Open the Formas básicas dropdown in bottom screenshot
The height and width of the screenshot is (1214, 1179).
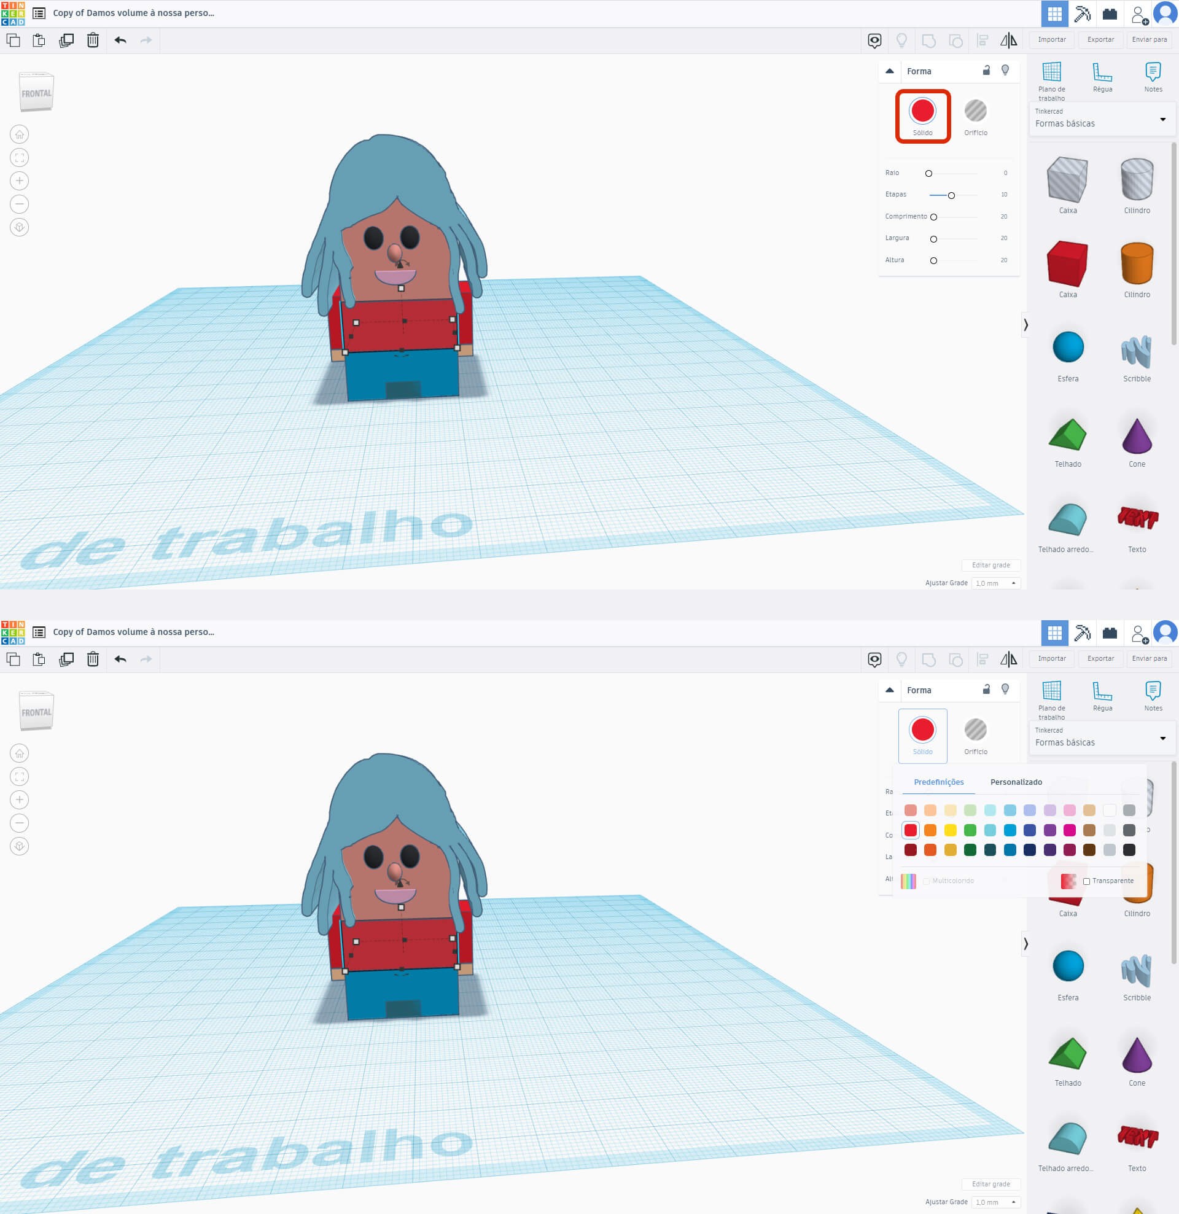click(x=1102, y=737)
